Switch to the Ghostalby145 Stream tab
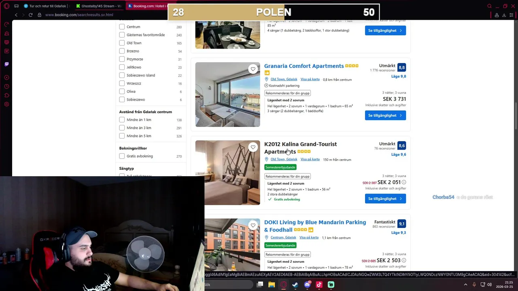518x291 pixels. point(99,6)
